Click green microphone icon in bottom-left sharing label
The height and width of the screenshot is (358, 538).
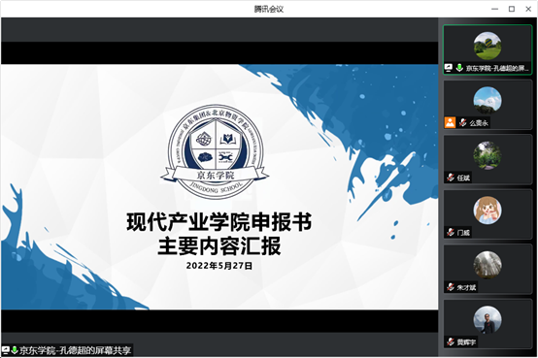click(x=14, y=350)
